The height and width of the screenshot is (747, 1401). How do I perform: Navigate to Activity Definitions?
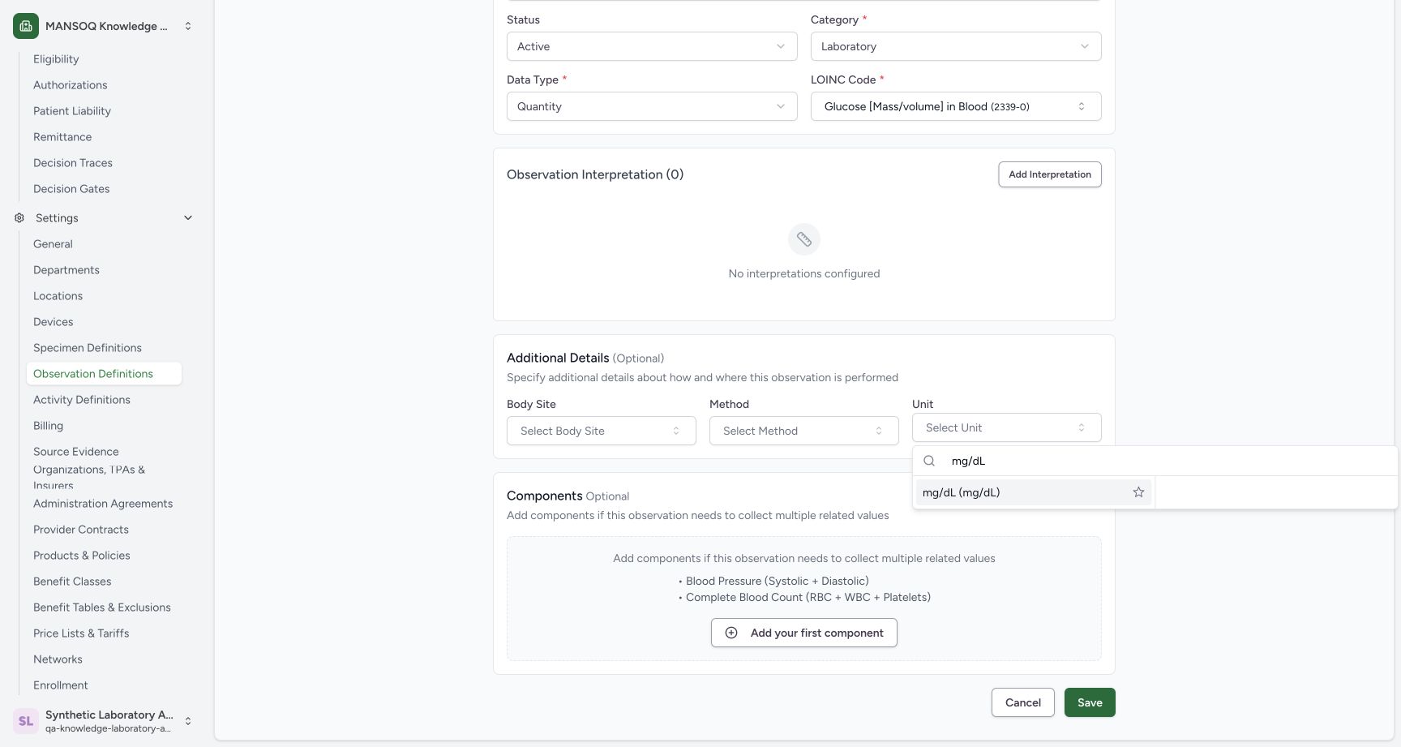82,400
